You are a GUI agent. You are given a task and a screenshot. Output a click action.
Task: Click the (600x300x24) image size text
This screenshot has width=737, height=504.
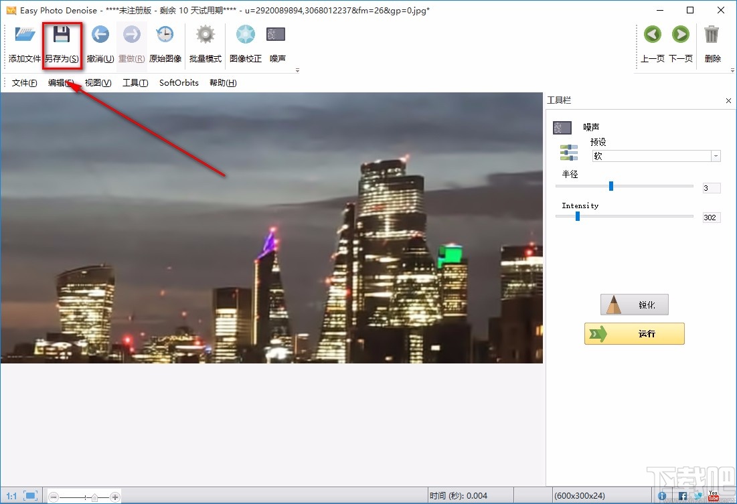click(x=579, y=496)
